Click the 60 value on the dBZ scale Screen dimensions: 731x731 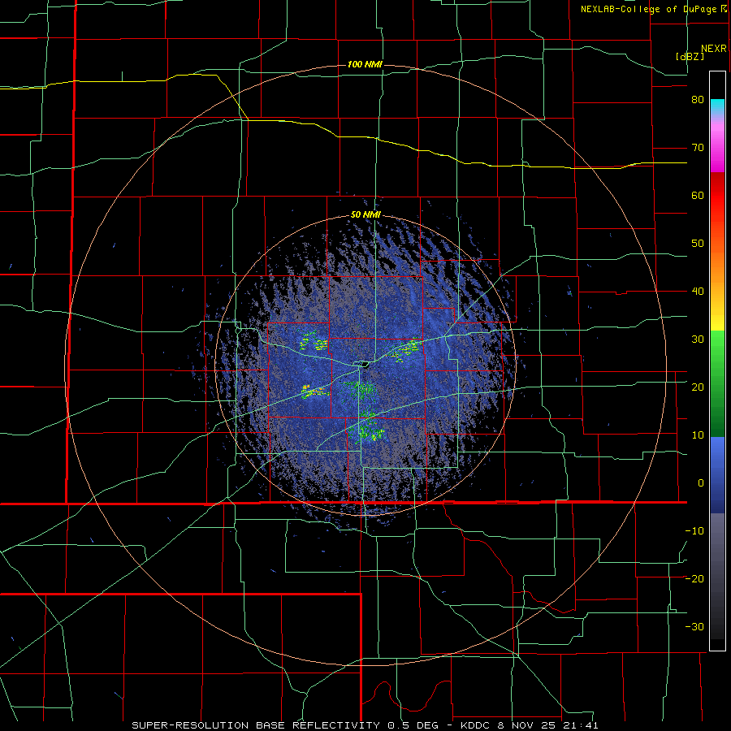click(x=698, y=195)
